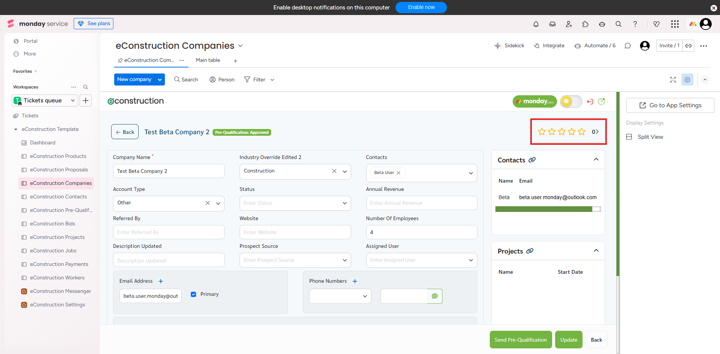This screenshot has width=720, height=354.
Task: Collapse the Projects panel
Action: [596, 251]
